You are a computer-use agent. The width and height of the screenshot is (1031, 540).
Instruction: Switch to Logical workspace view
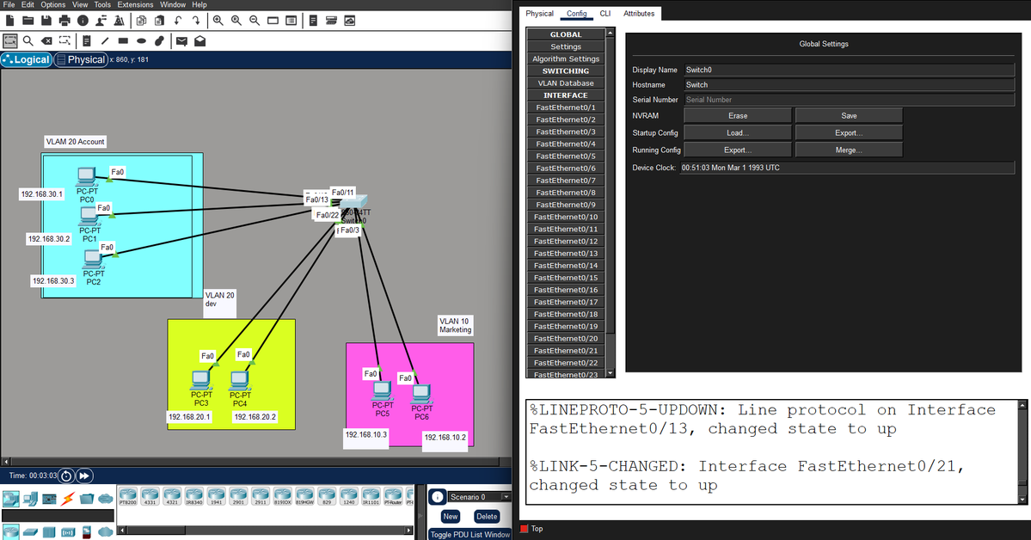click(27, 59)
